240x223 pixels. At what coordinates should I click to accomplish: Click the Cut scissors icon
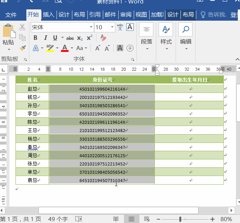[22, 27]
